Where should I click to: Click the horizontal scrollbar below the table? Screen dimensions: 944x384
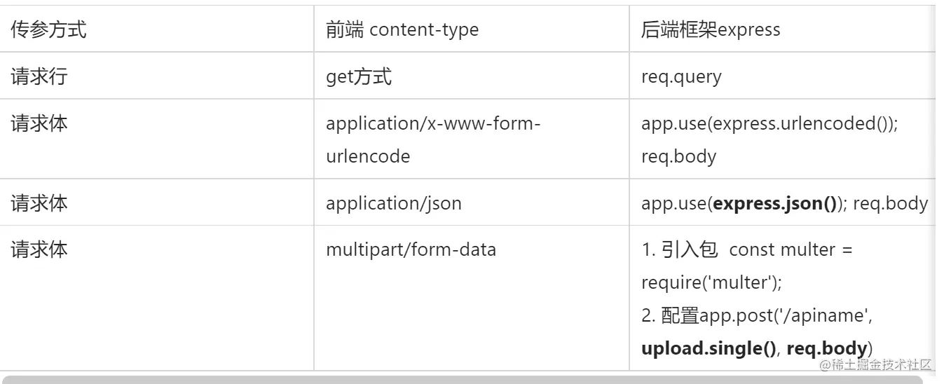tap(463, 379)
